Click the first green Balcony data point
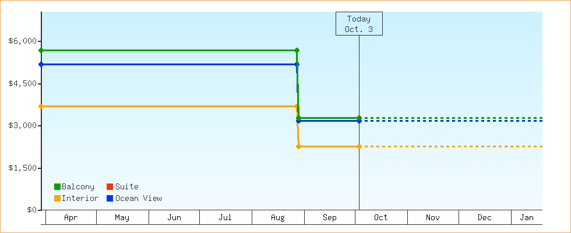The height and width of the screenshot is (233, 571). pos(41,51)
